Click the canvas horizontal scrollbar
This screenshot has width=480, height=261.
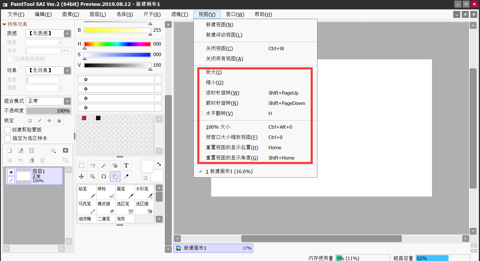(322, 238)
